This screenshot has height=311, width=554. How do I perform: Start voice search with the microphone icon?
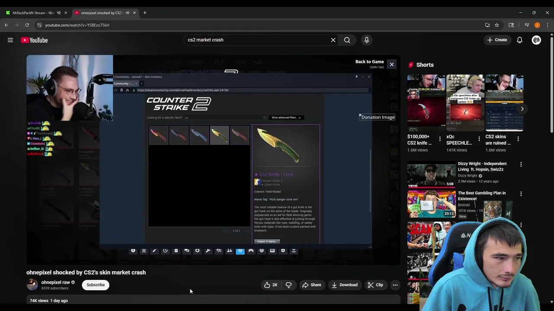click(x=367, y=40)
